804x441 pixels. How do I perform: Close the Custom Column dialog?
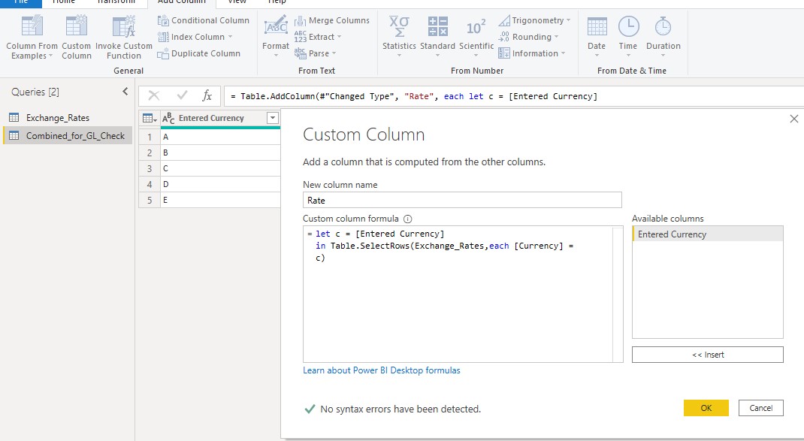point(793,119)
